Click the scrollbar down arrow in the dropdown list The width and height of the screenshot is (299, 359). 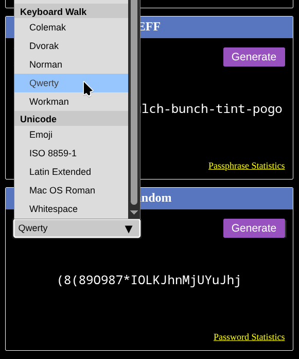point(134,213)
